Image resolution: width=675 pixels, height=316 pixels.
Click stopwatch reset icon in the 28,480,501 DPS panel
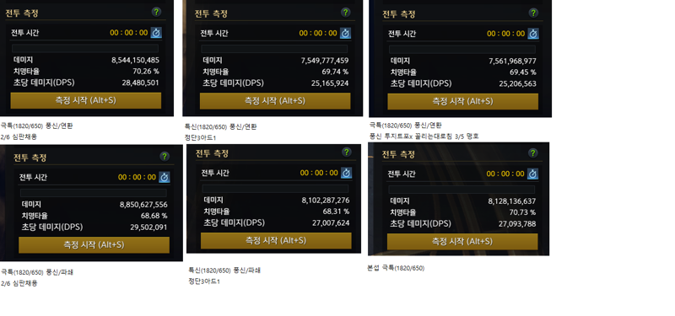click(x=156, y=33)
